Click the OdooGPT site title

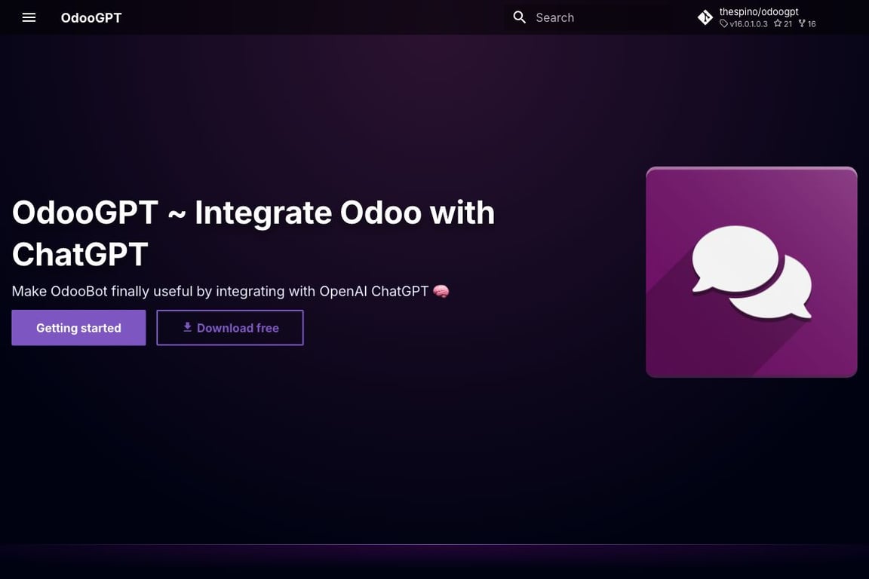point(91,18)
